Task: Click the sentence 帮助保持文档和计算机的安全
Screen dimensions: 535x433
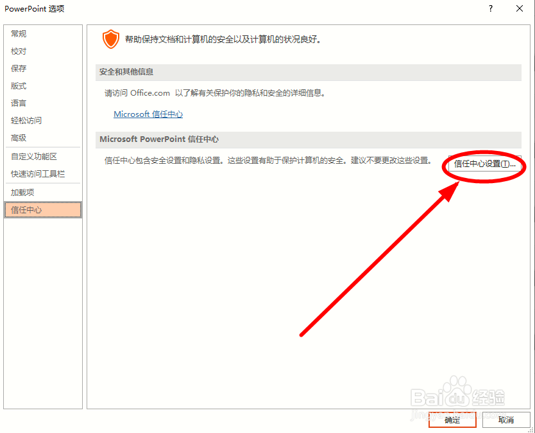Action: 223,39
